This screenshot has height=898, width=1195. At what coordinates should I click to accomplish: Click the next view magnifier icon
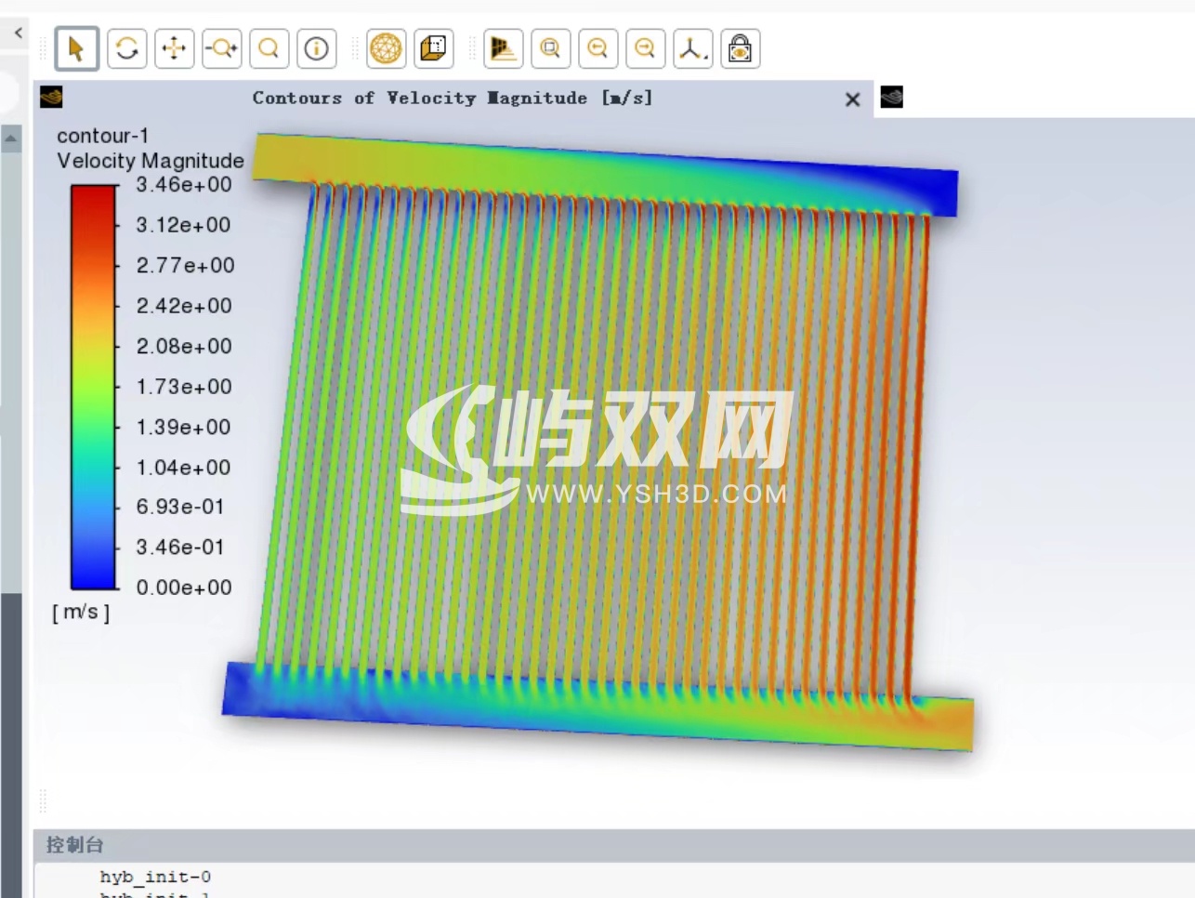pos(645,48)
